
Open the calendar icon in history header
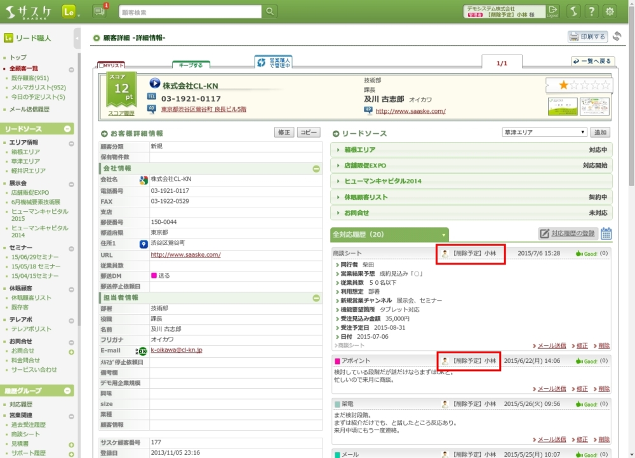tap(606, 233)
